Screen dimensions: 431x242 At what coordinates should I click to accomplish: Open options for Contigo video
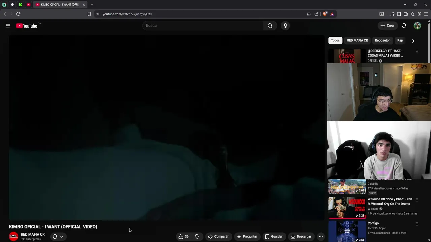pyautogui.click(x=417, y=224)
